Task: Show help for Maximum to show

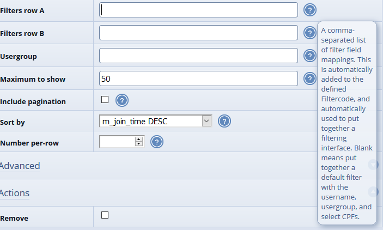Action: point(309,78)
